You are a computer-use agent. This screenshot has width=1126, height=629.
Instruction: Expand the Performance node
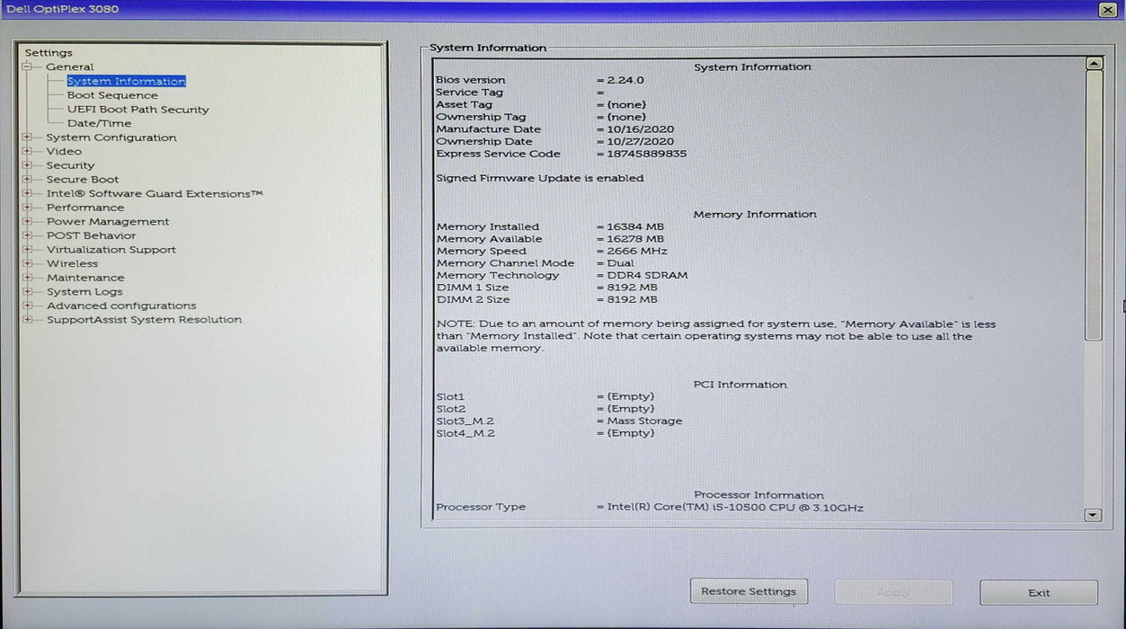[x=27, y=208]
